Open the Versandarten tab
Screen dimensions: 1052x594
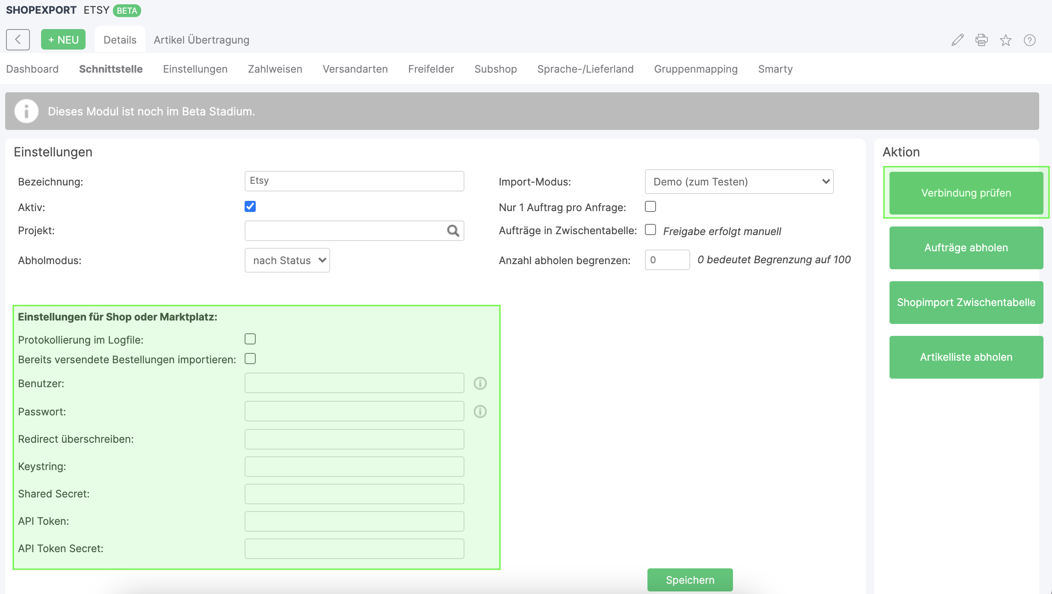click(x=355, y=69)
